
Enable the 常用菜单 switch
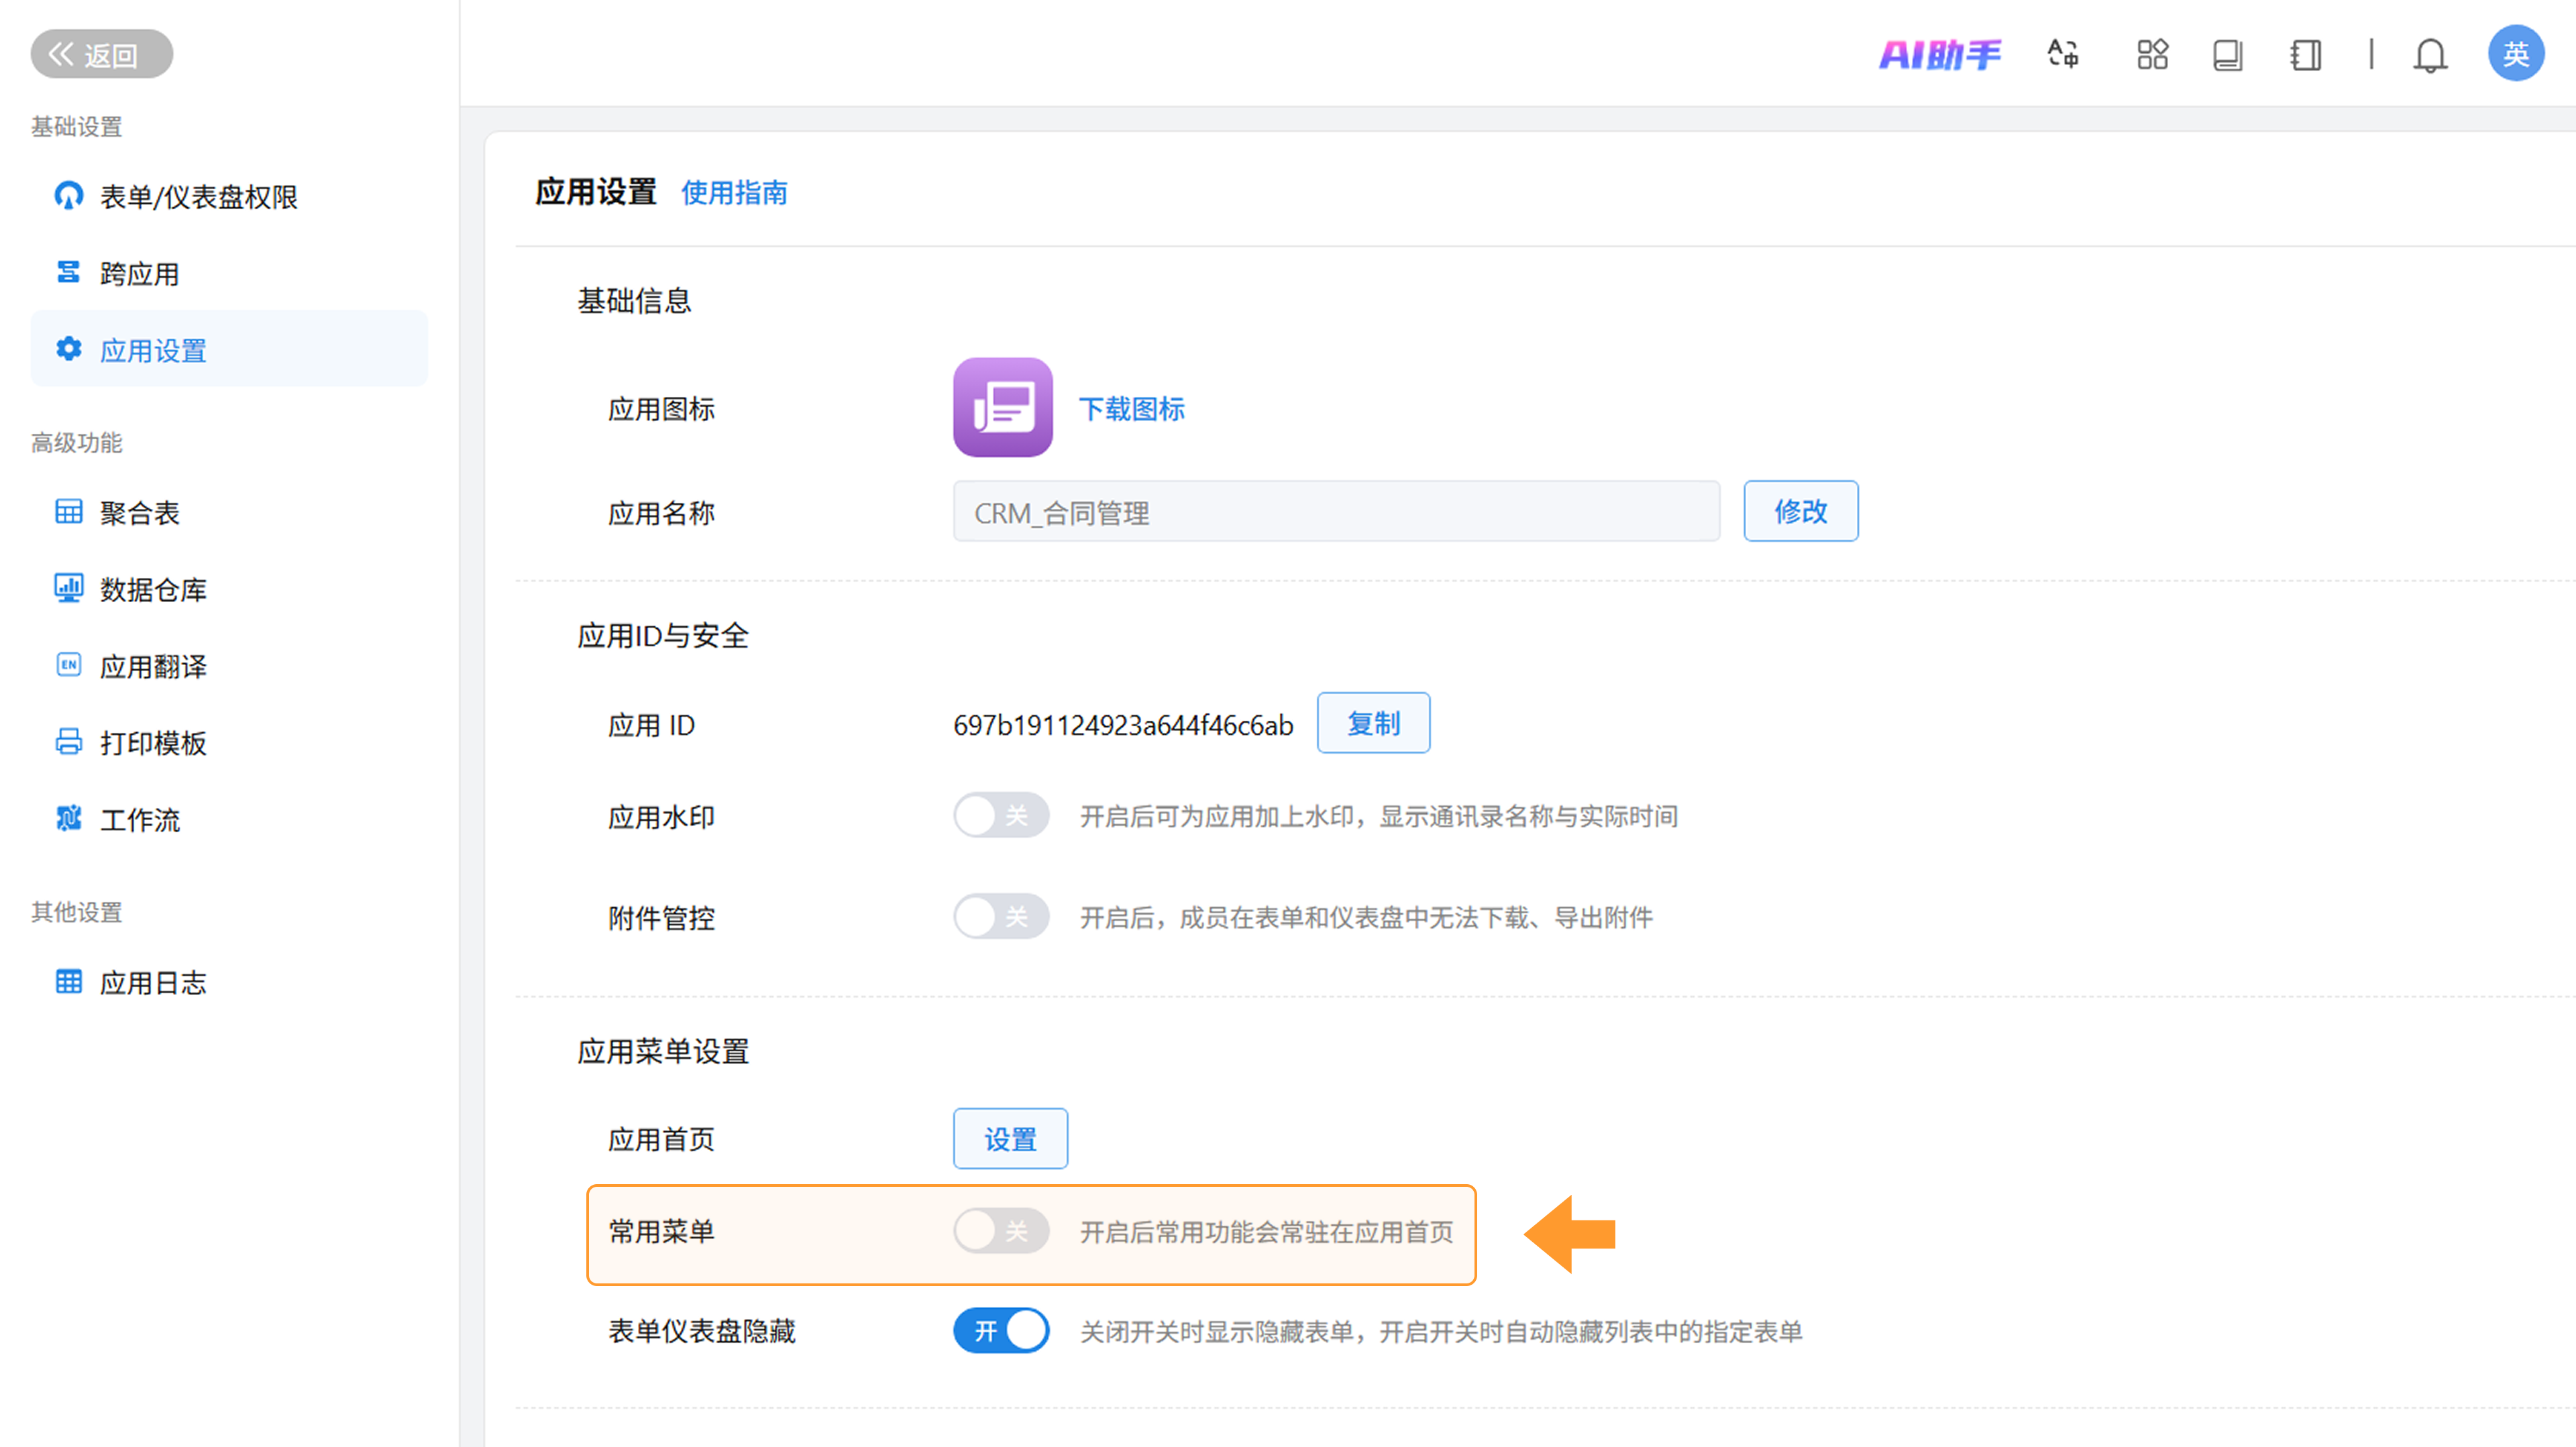[x=1000, y=1231]
